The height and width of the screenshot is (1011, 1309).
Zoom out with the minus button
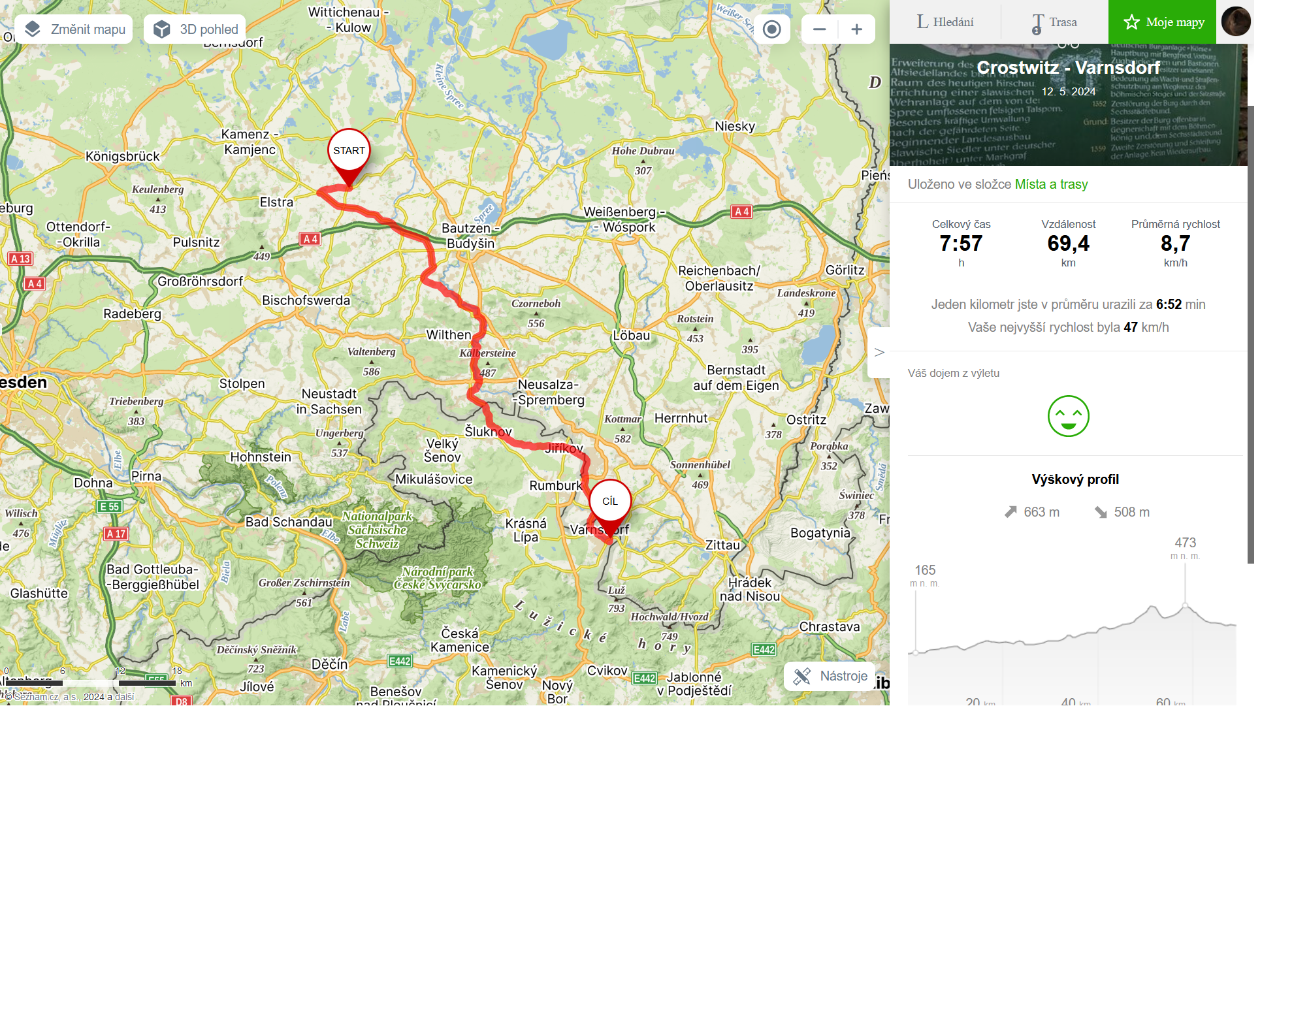pos(820,29)
